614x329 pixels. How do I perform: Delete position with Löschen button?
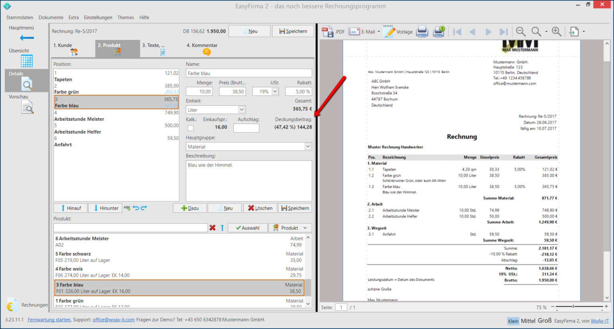(x=260, y=208)
